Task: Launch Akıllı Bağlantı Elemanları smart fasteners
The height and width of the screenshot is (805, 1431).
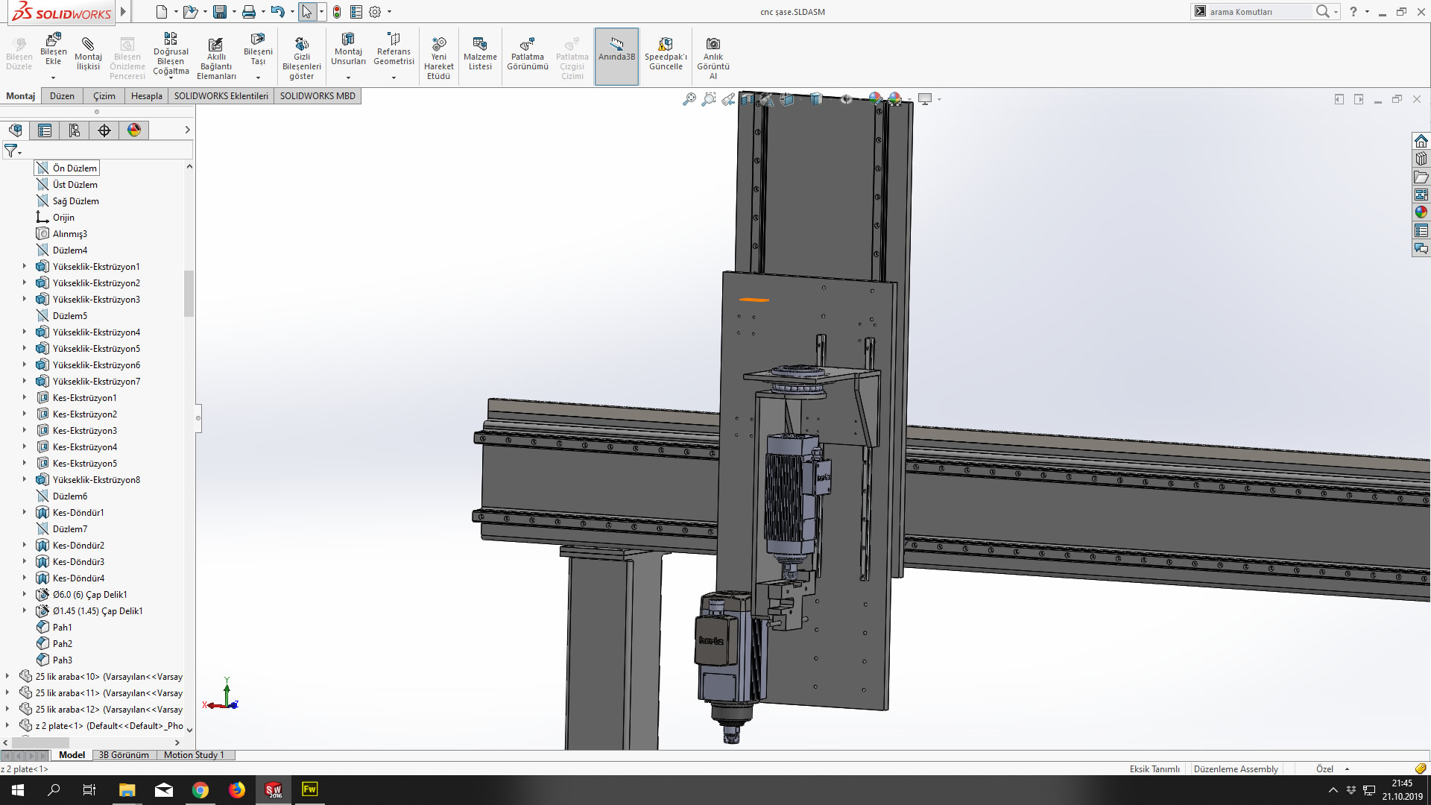Action: (216, 58)
